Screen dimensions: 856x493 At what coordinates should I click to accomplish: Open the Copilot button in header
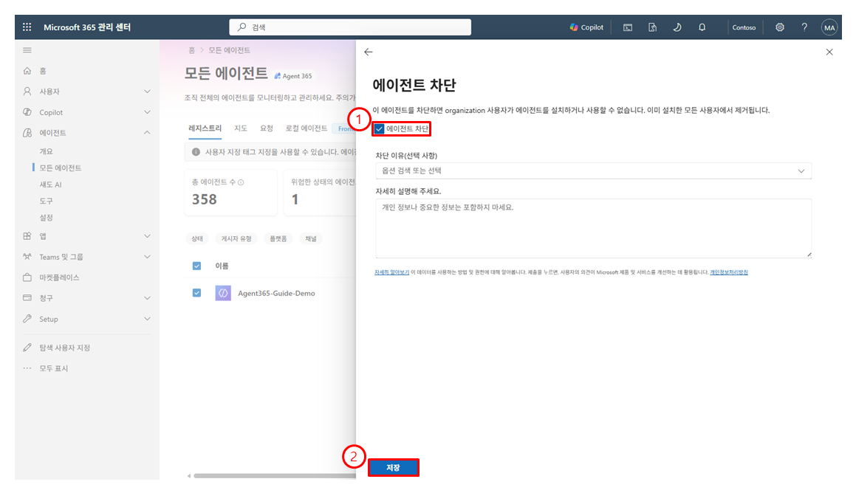(x=587, y=27)
